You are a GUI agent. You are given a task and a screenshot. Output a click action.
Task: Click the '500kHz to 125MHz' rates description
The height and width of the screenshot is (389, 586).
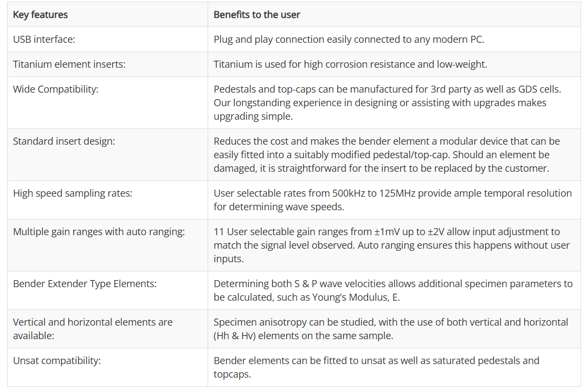point(392,199)
